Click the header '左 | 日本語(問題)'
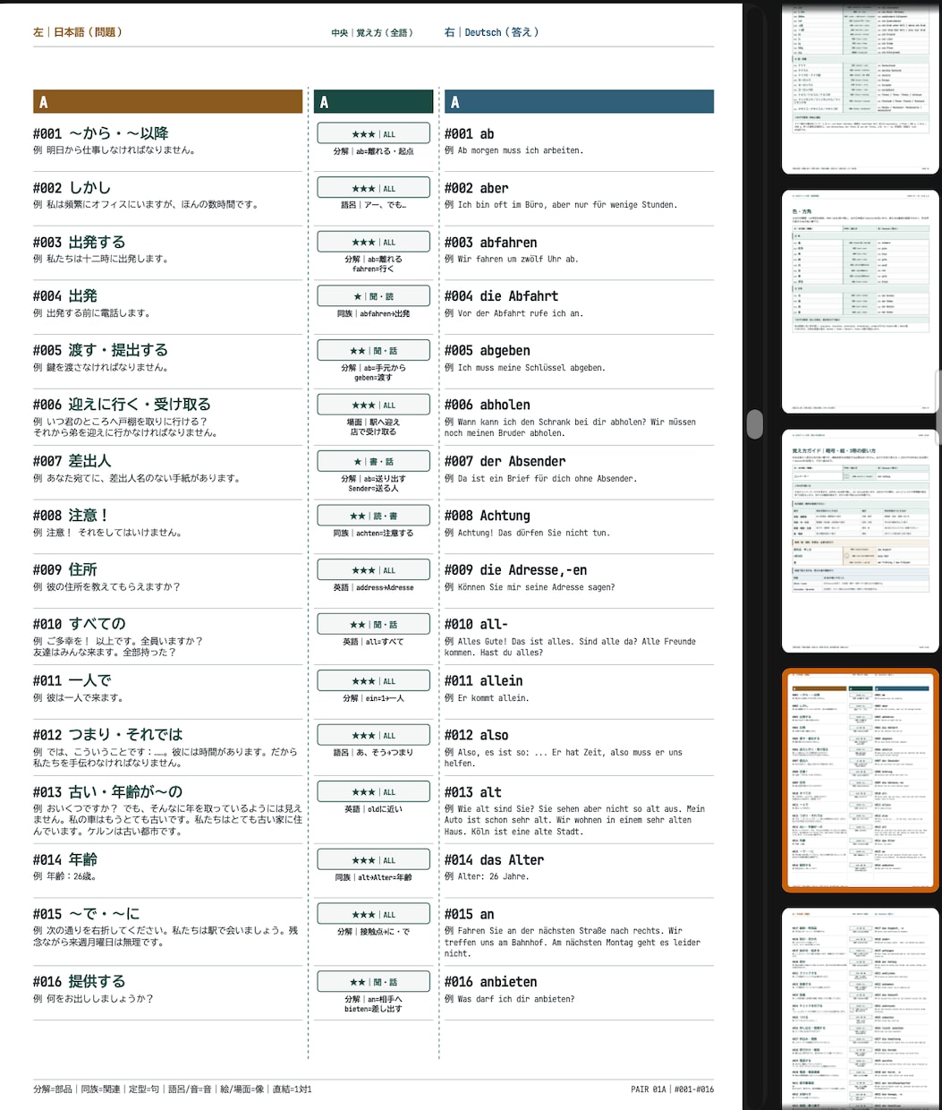This screenshot has width=942, height=1110. pyautogui.click(x=77, y=32)
